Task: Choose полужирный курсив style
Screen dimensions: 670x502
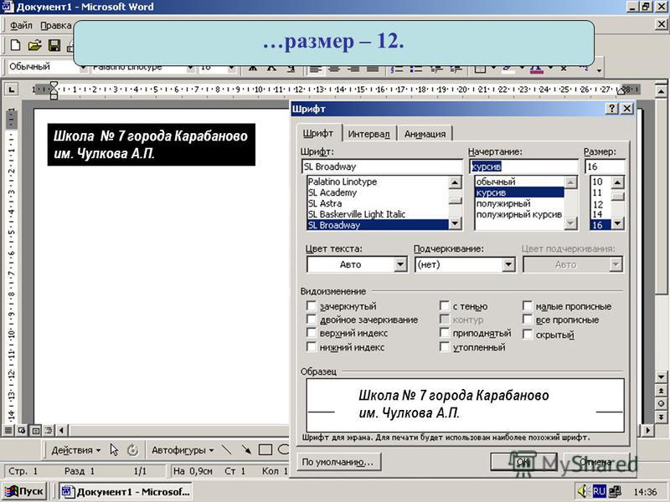Action: (518, 214)
